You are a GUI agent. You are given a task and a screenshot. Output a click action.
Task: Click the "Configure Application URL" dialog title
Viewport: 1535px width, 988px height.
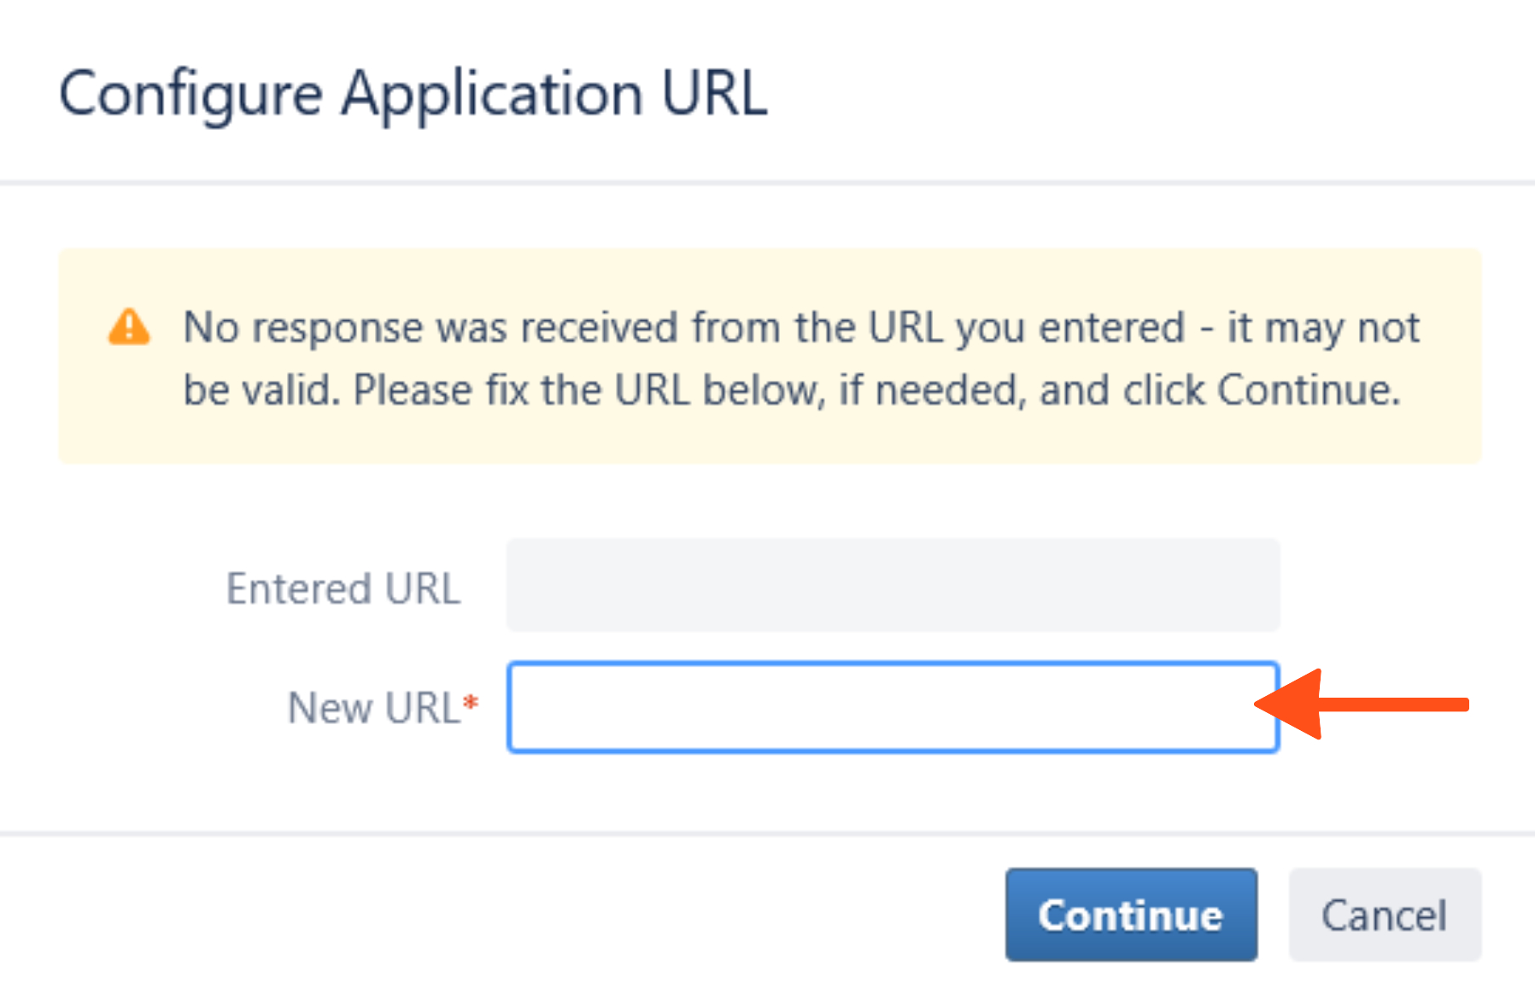click(413, 93)
